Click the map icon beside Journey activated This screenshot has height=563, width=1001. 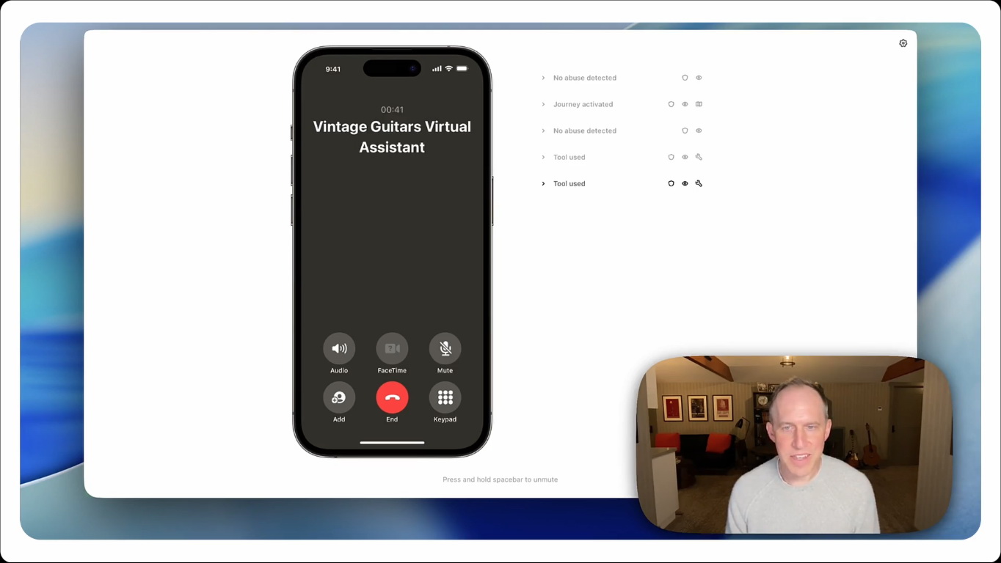[699, 104]
